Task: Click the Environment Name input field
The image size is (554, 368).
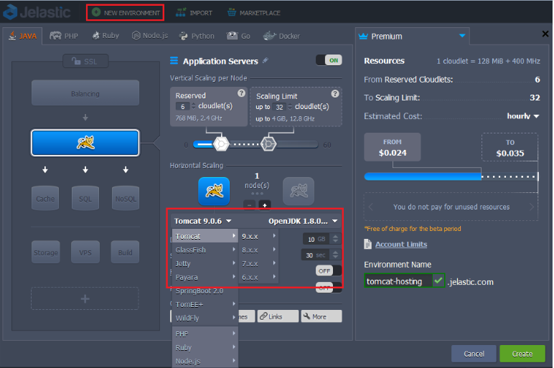Action: click(x=398, y=281)
